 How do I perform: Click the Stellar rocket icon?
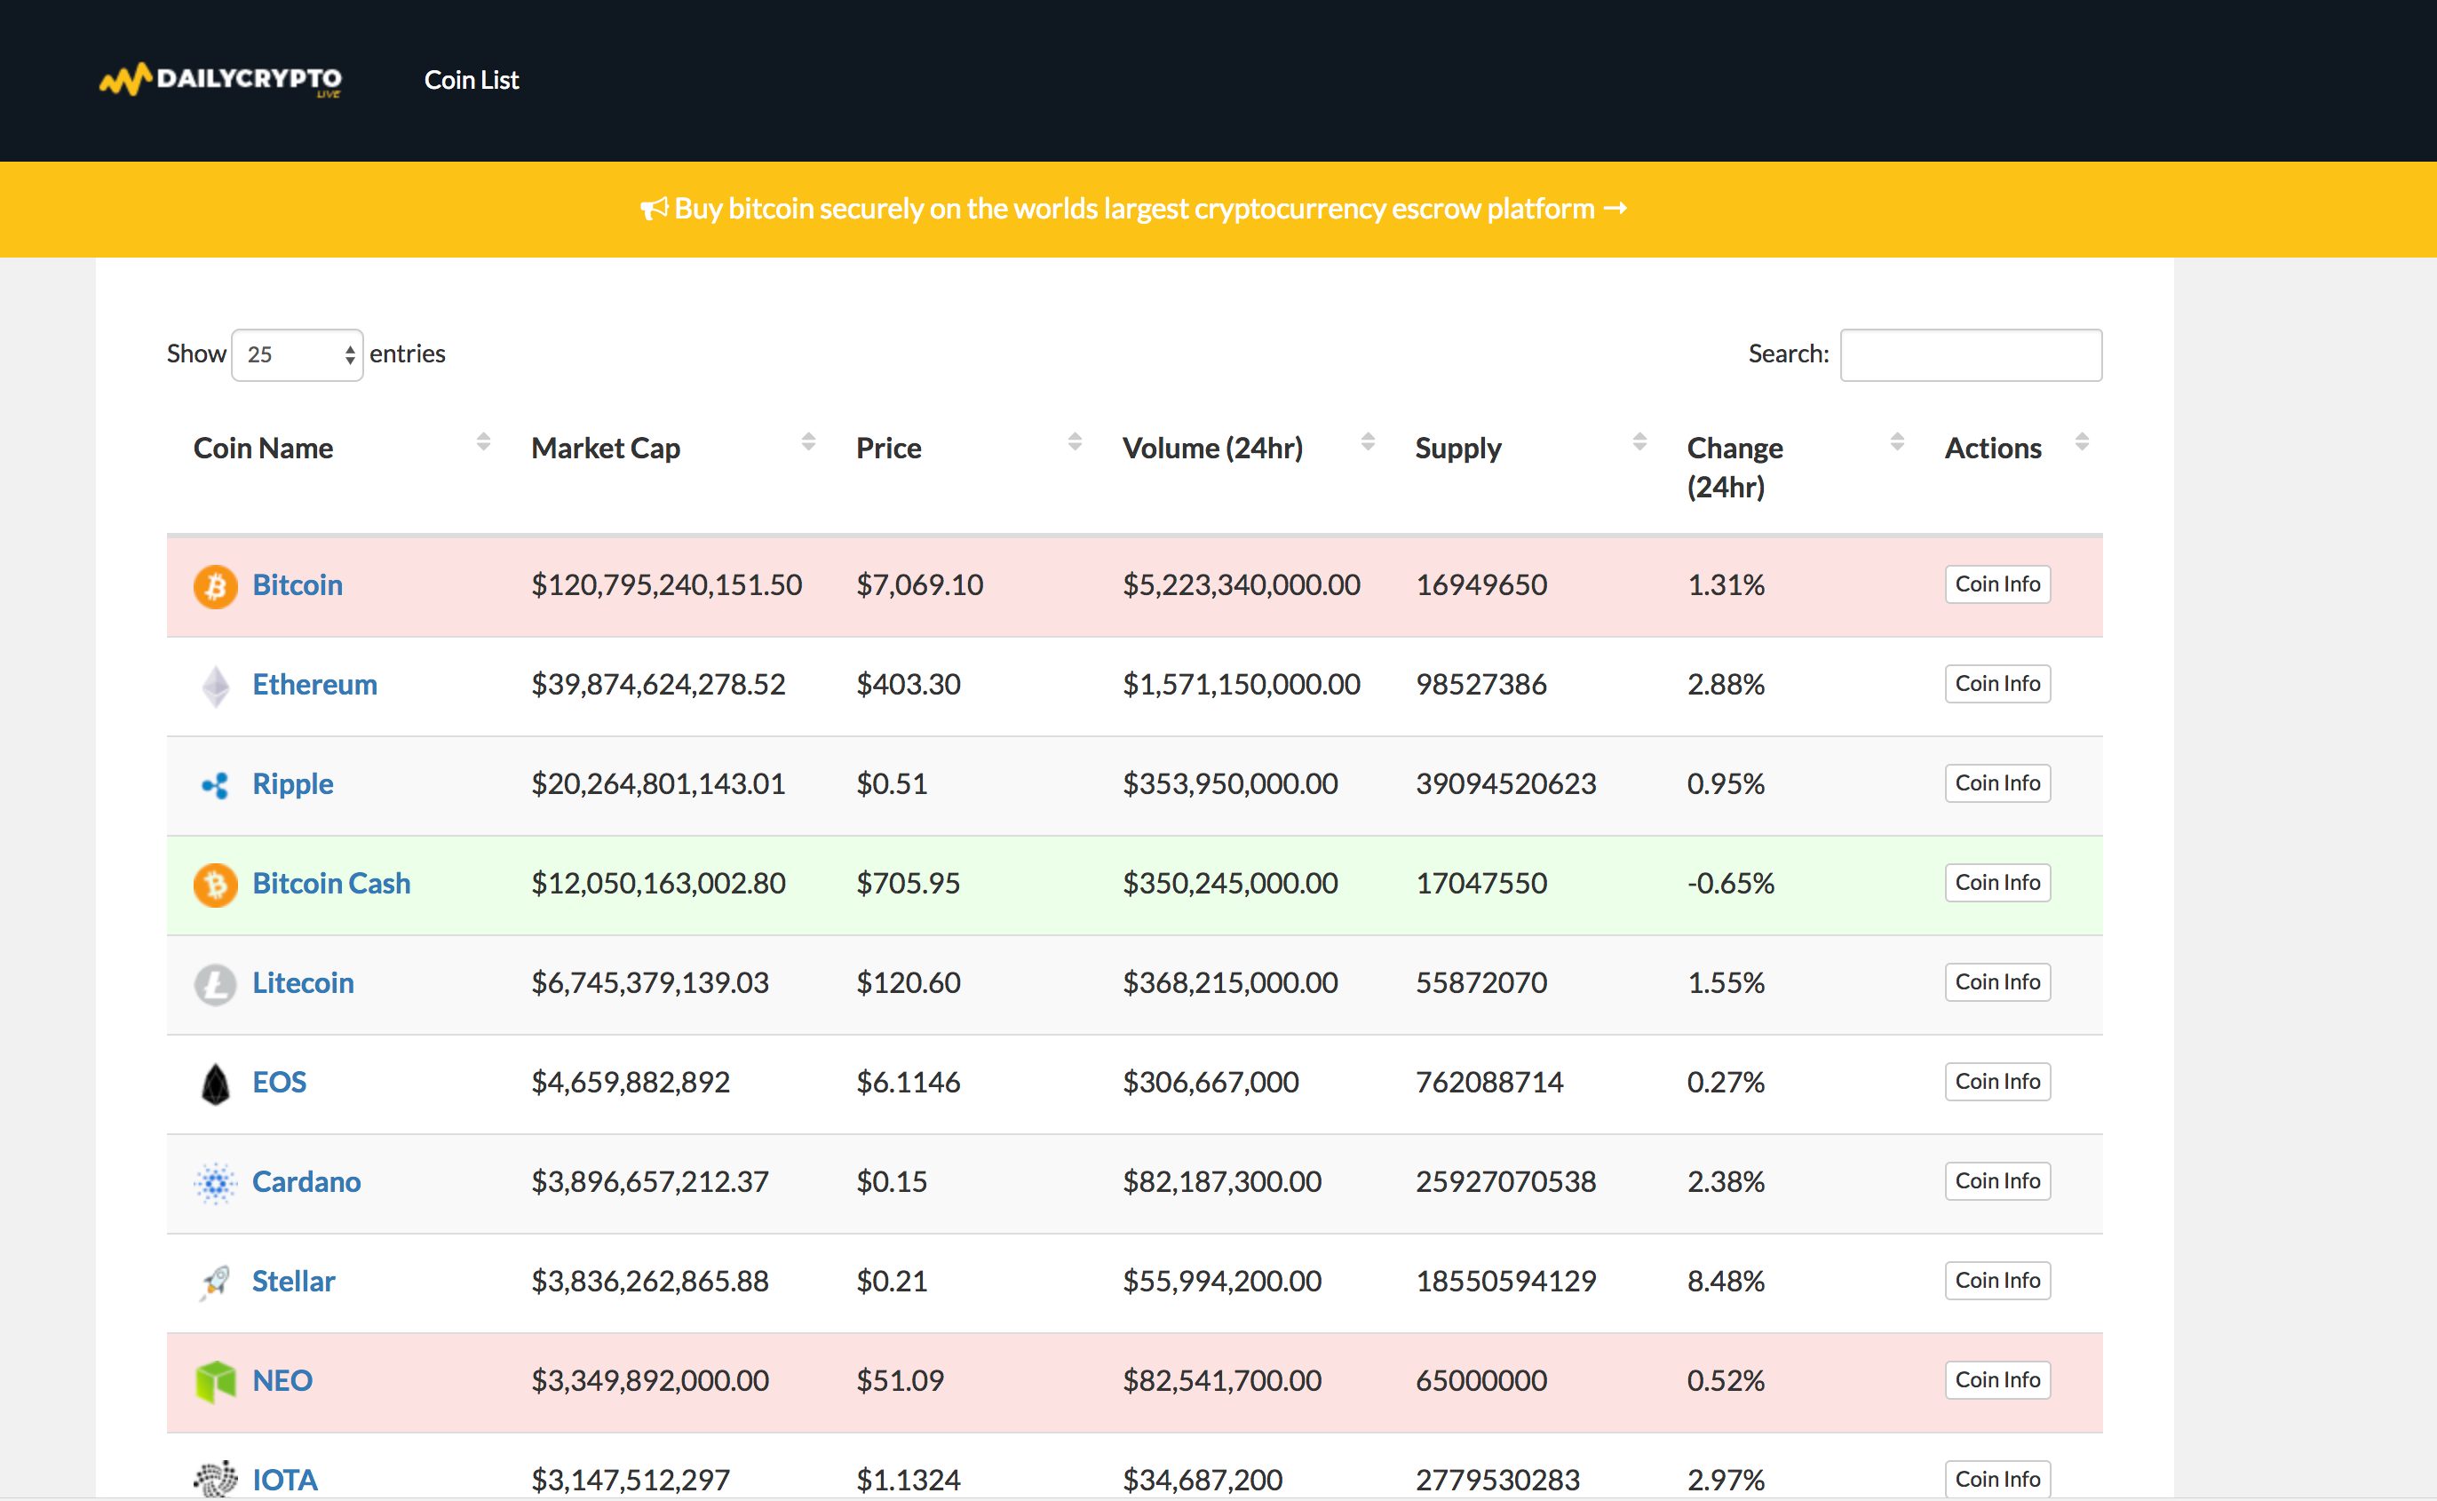(216, 1282)
